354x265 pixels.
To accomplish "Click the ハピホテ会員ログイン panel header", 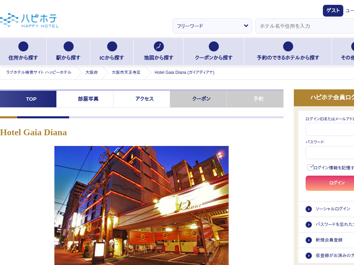I will click(x=324, y=98).
